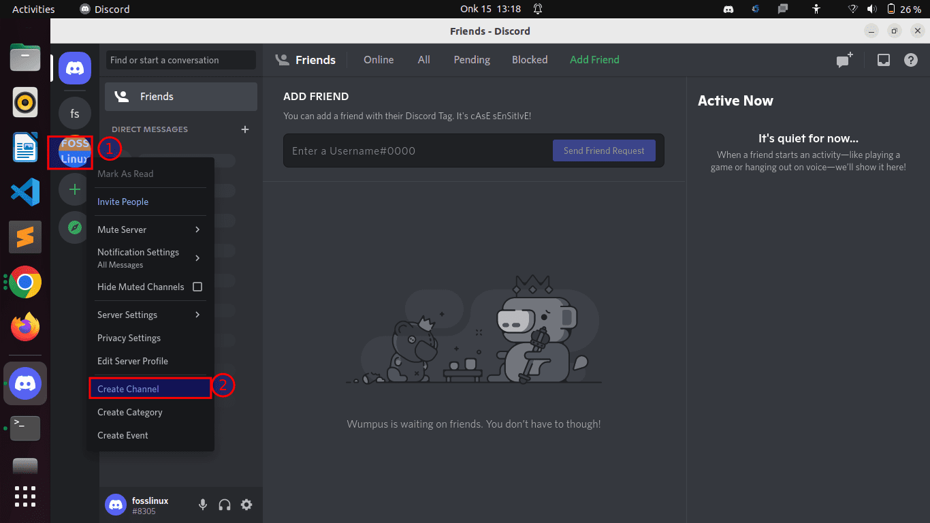This screenshot has height=523, width=930.
Task: Open Files app in Ubuntu dock
Action: (x=25, y=58)
